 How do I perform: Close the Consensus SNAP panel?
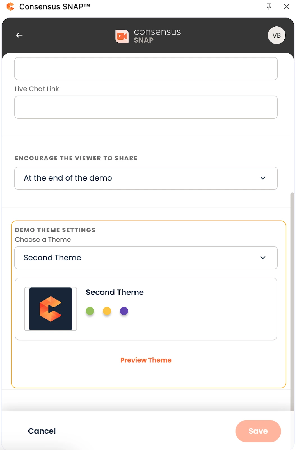tap(286, 7)
